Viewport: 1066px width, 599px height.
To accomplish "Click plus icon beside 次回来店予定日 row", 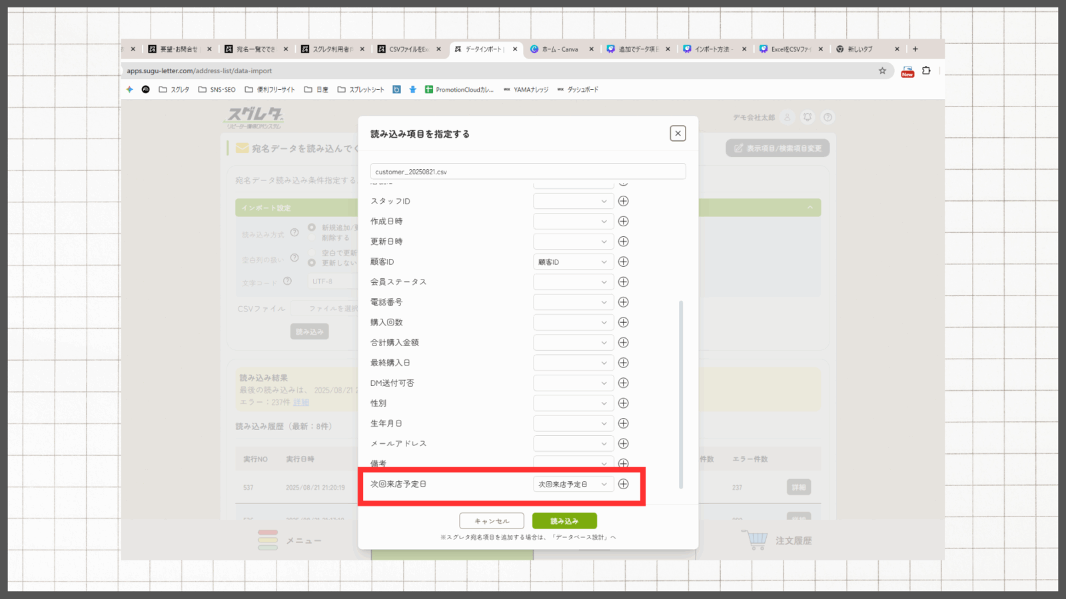I will point(623,484).
